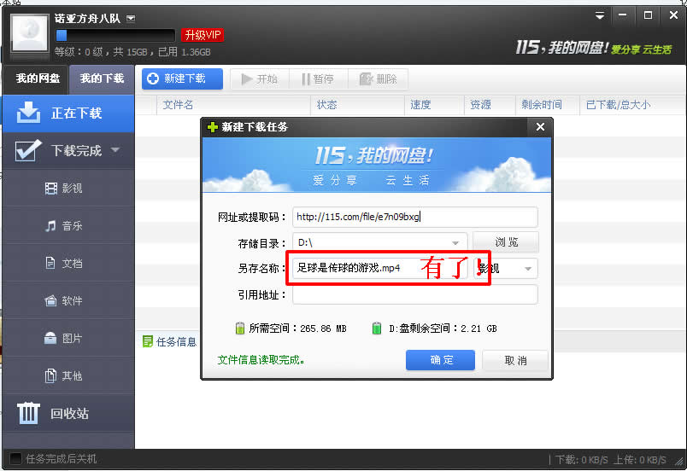Click the 升级VIP button
687x471 pixels.
coord(203,35)
